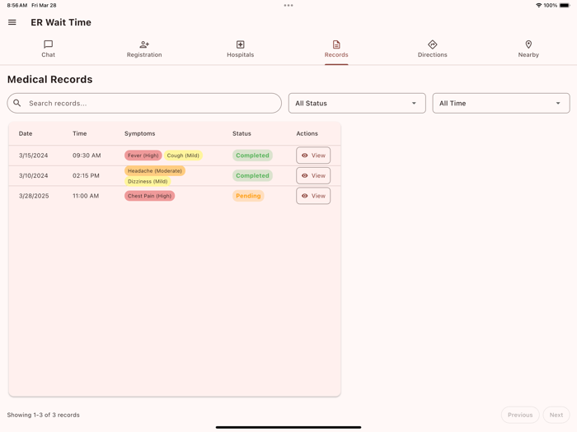Select the 3/10/2024 date cell
The image size is (577, 432).
click(x=34, y=175)
